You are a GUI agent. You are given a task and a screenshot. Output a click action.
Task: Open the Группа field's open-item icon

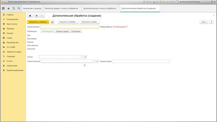coord(85,57)
